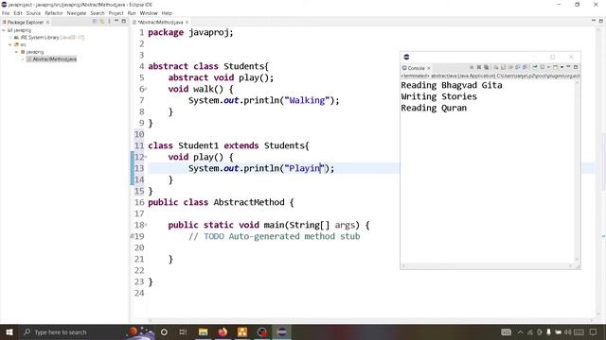Select the Package Explorer tab
This screenshot has width=606, height=340.
(x=26, y=23)
